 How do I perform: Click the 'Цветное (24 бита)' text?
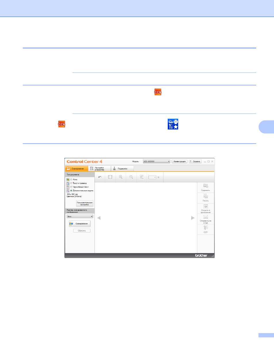(x=74, y=197)
